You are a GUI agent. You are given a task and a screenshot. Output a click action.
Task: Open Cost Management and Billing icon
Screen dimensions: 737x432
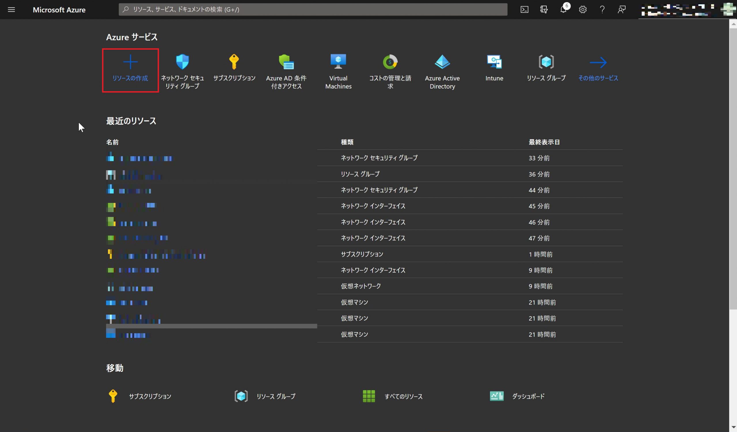pos(390,62)
